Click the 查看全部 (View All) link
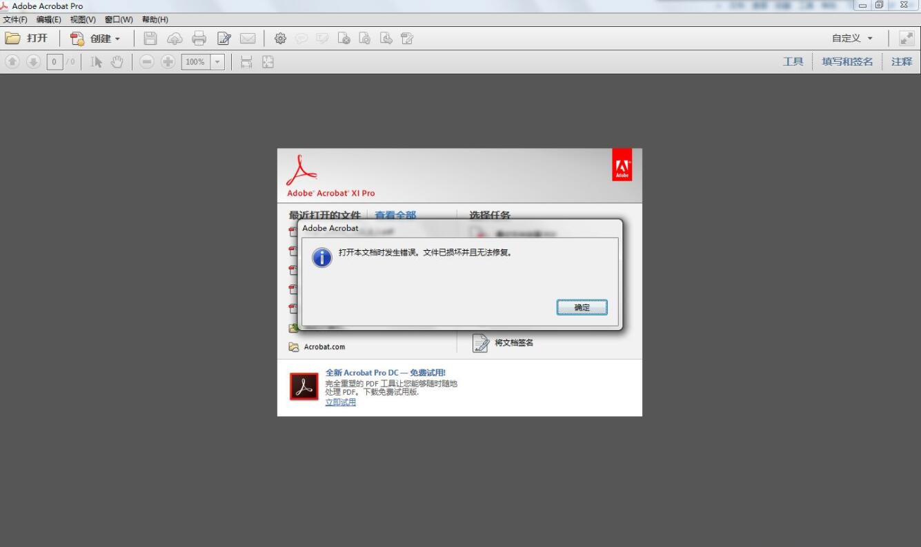The height and width of the screenshot is (547, 921). 395,215
